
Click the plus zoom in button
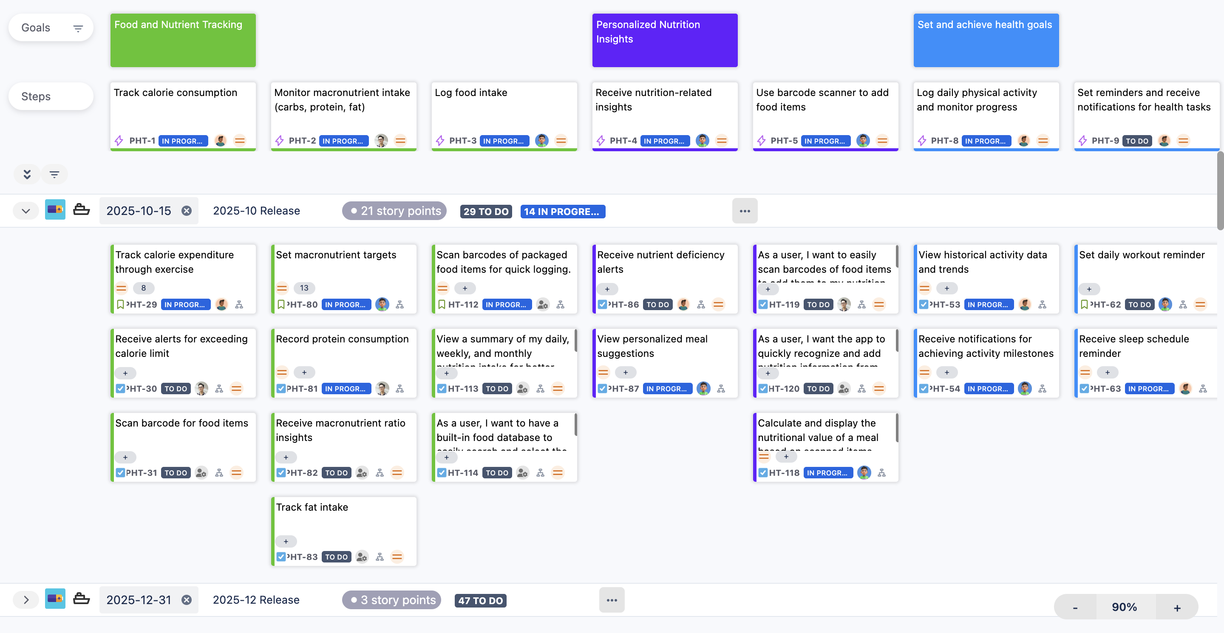(1176, 608)
